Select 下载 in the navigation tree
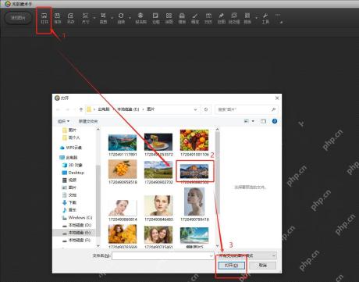This screenshot has width=359, height=282. (x=73, y=202)
